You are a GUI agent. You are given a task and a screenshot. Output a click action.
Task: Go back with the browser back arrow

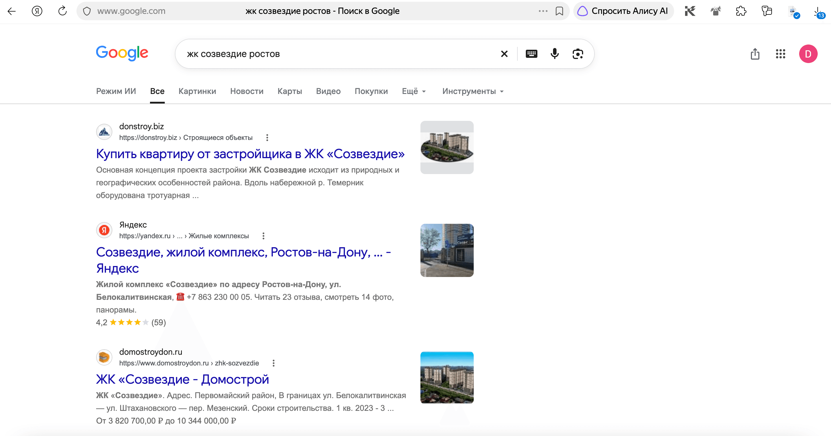[x=12, y=11]
